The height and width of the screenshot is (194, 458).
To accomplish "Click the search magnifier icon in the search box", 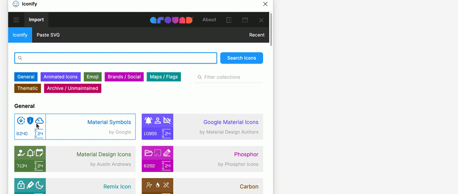I will [x=20, y=58].
